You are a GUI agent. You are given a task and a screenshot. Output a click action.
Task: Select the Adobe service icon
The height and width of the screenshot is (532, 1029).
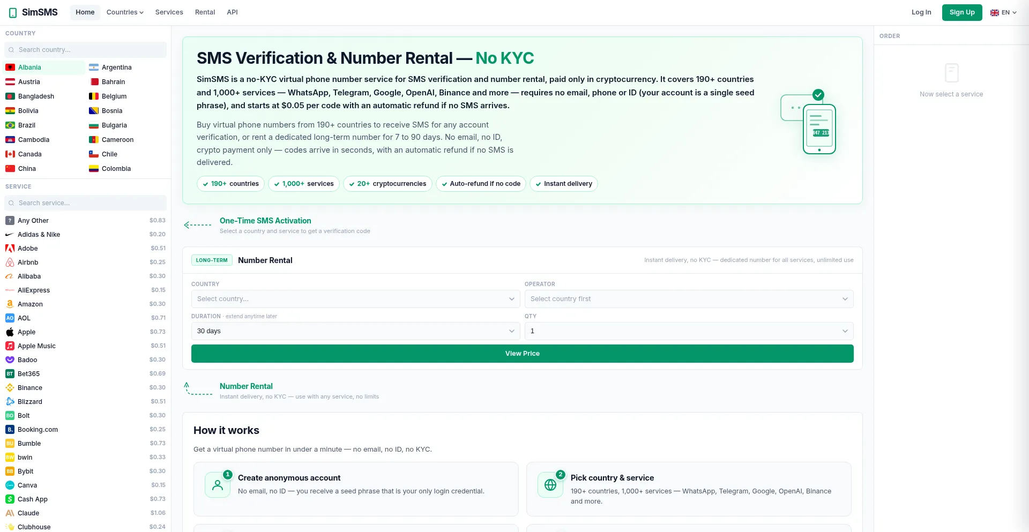coord(10,249)
